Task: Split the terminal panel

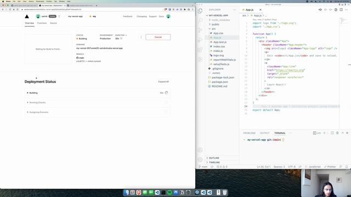Action: click(x=332, y=133)
